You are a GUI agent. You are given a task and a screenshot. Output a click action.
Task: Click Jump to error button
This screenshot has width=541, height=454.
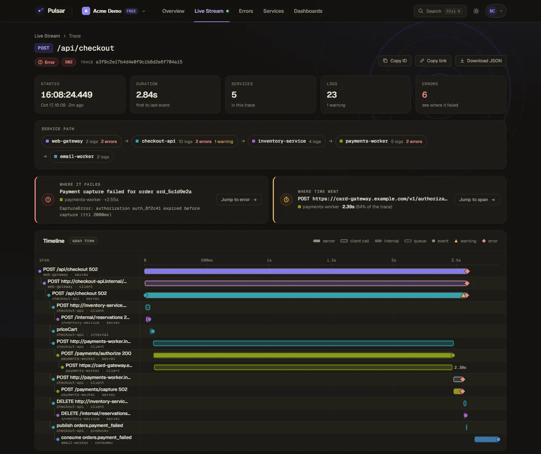tap(239, 200)
